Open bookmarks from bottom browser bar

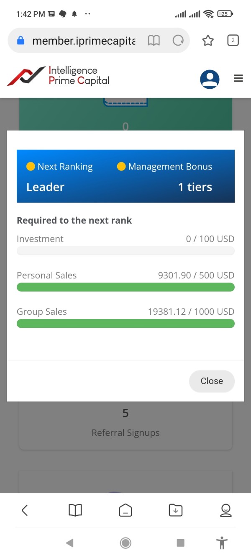pyautogui.click(x=75, y=510)
